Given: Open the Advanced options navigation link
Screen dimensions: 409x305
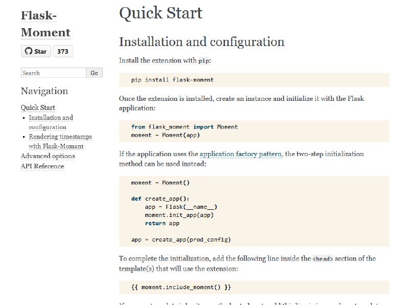Looking at the screenshot, I should [x=48, y=156].
